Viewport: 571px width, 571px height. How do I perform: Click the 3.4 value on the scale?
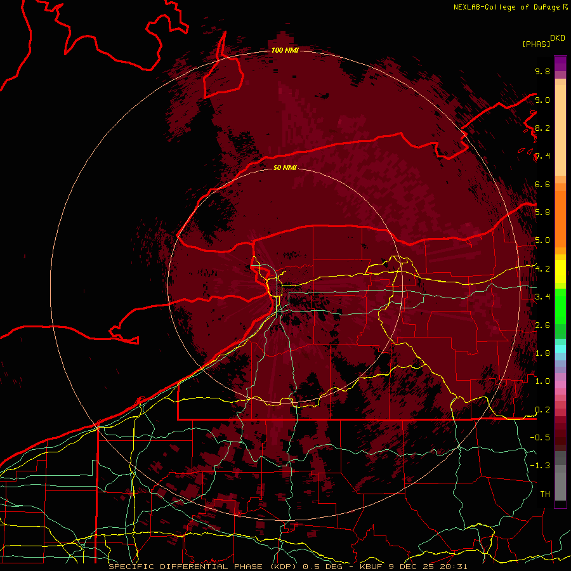point(542,297)
